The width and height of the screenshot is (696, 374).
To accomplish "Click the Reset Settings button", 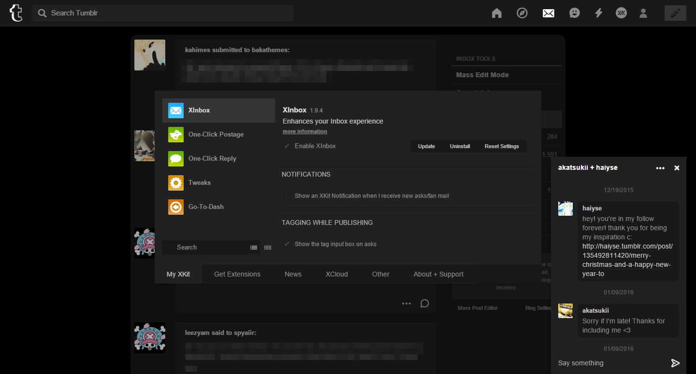I will (x=502, y=146).
